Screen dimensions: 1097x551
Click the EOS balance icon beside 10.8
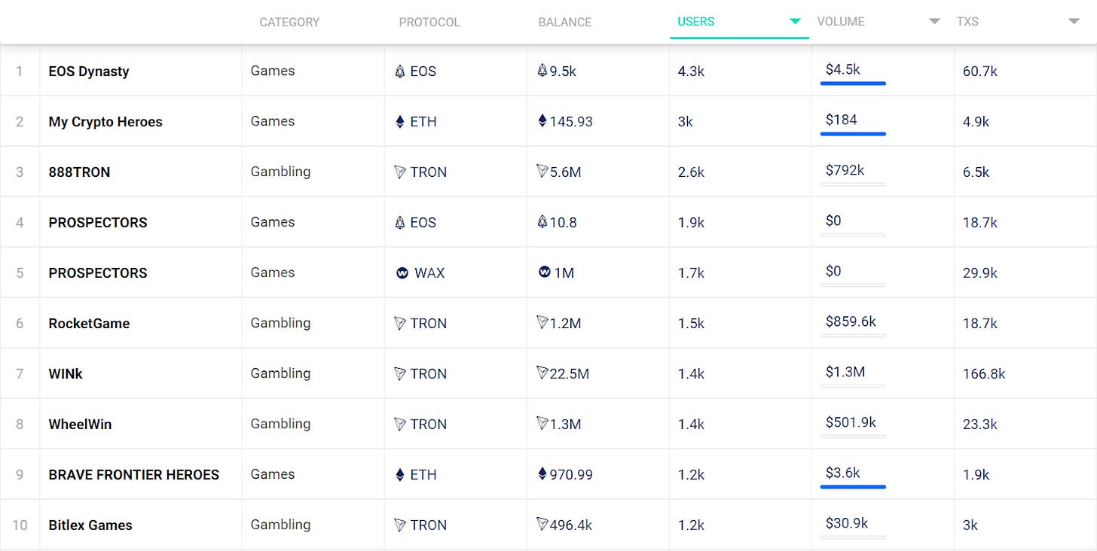pyautogui.click(x=542, y=221)
